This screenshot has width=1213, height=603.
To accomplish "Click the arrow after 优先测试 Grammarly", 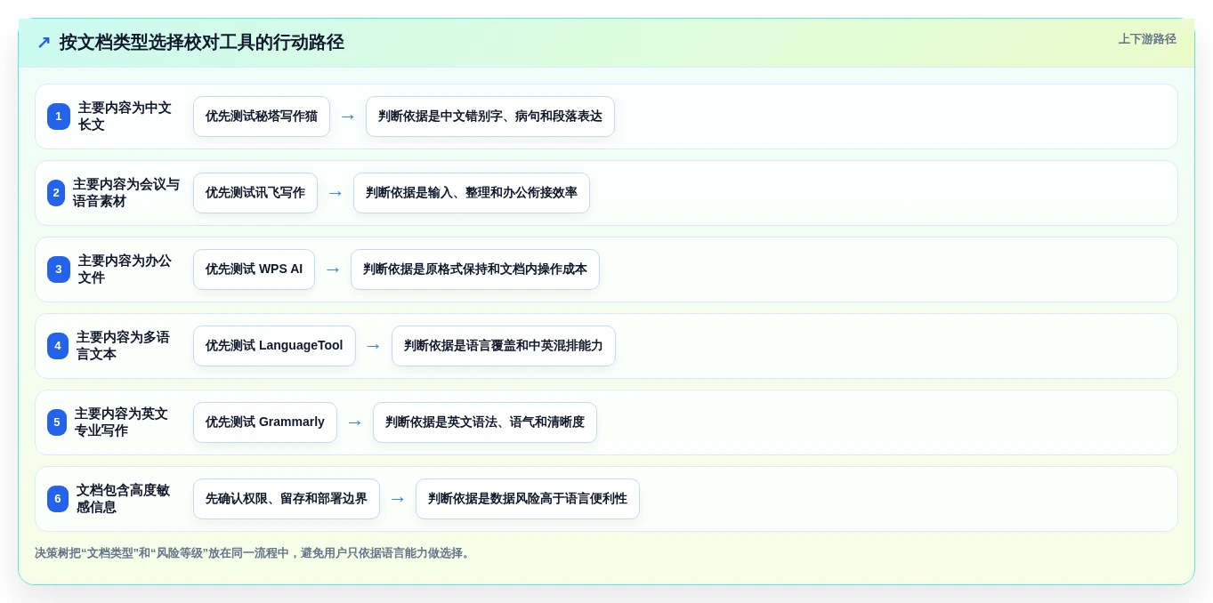I will [355, 422].
